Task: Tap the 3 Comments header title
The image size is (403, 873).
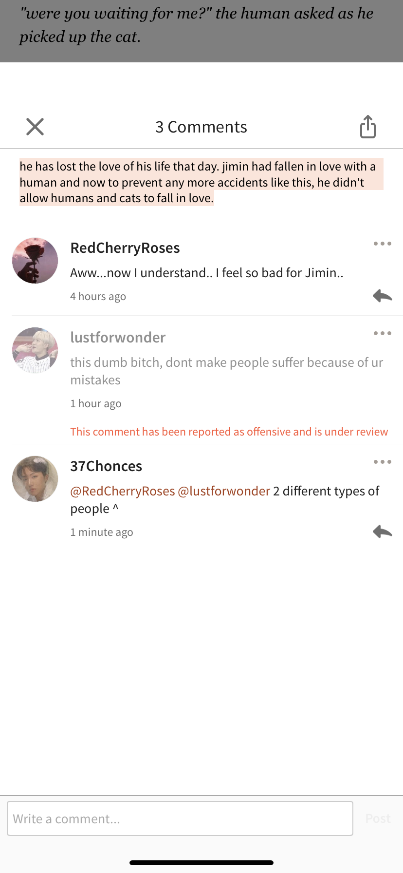Action: click(201, 127)
